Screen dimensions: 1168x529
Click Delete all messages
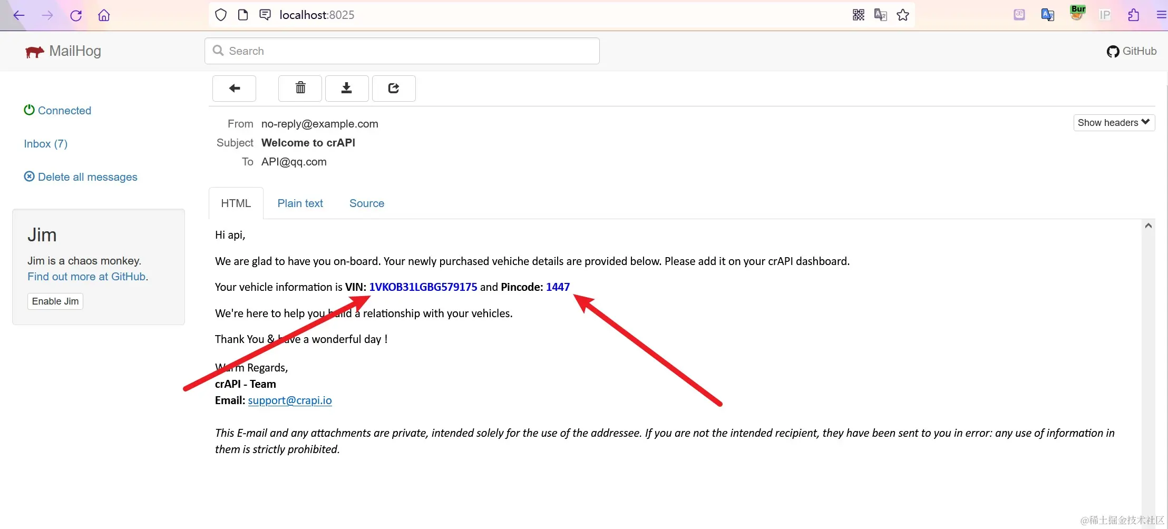pos(81,177)
